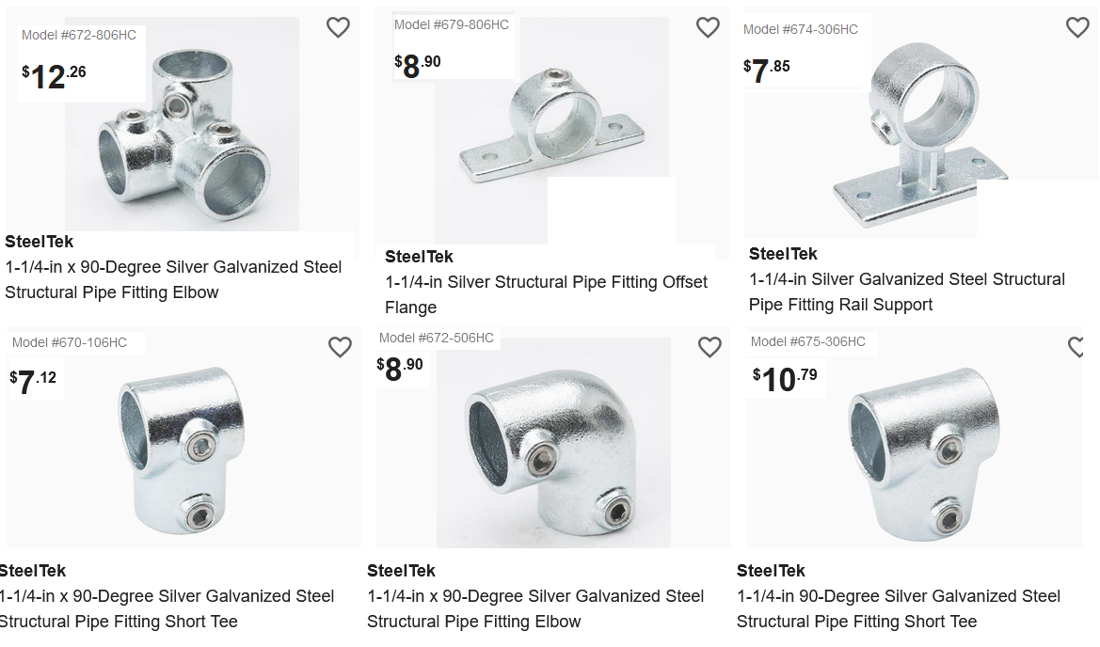Click heart on $10.79 Short Tee
Screen dimensions: 1100x647
pyautogui.click(x=1078, y=348)
